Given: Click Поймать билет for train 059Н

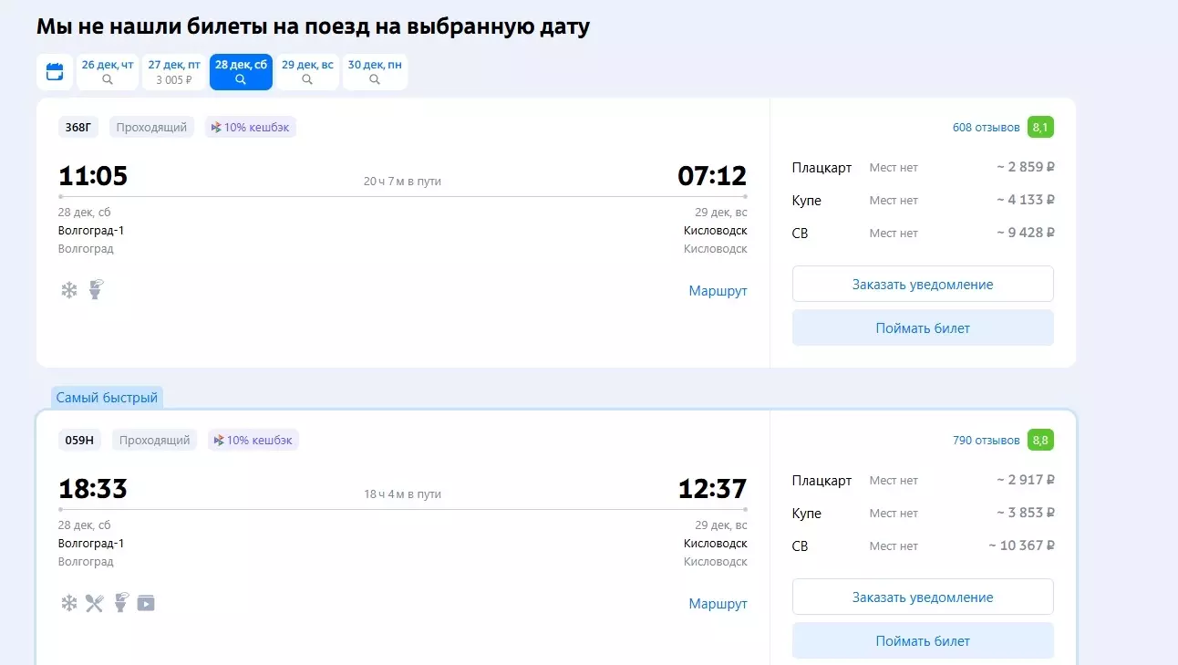Looking at the screenshot, I should (923, 640).
